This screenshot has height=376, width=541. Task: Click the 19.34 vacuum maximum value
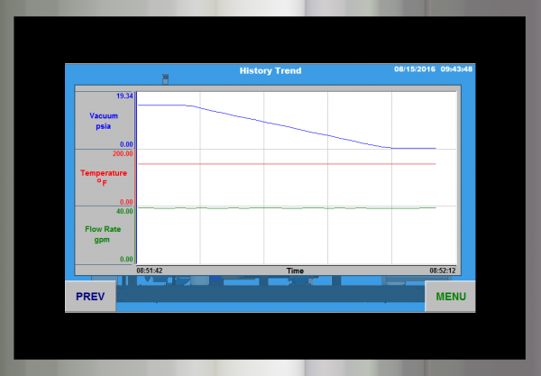(124, 96)
